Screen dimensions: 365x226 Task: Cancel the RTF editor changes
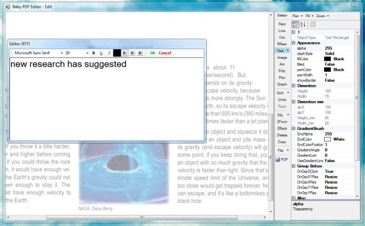point(165,53)
